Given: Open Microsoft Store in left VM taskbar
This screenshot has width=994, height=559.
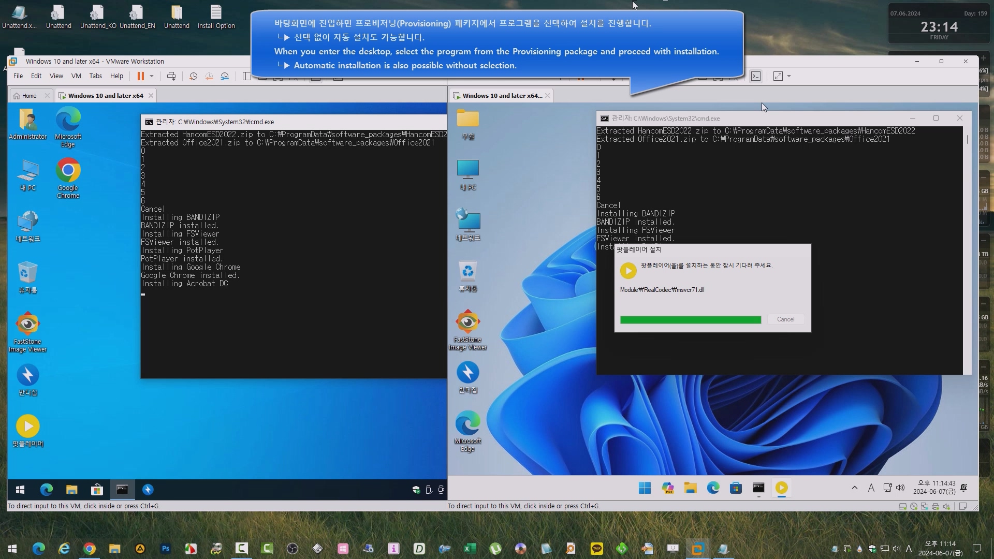Looking at the screenshot, I should (x=97, y=490).
